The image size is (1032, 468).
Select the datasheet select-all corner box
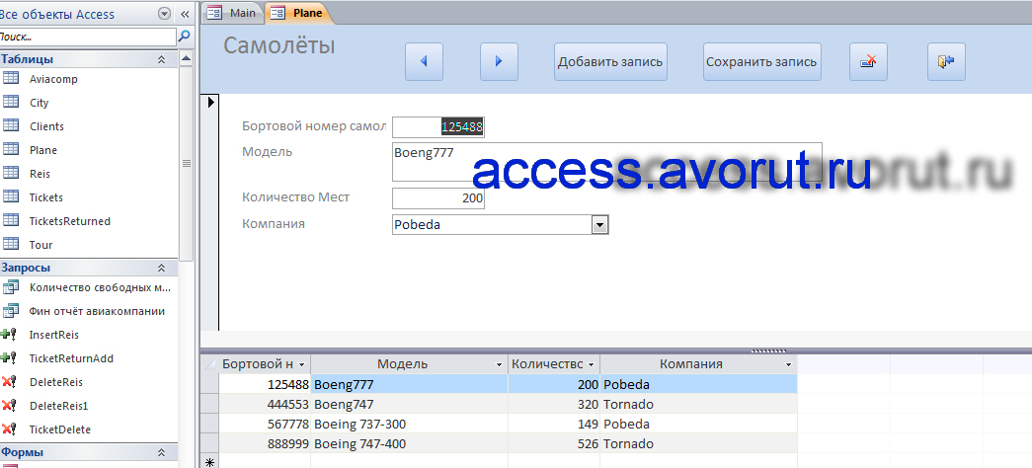coord(210,364)
